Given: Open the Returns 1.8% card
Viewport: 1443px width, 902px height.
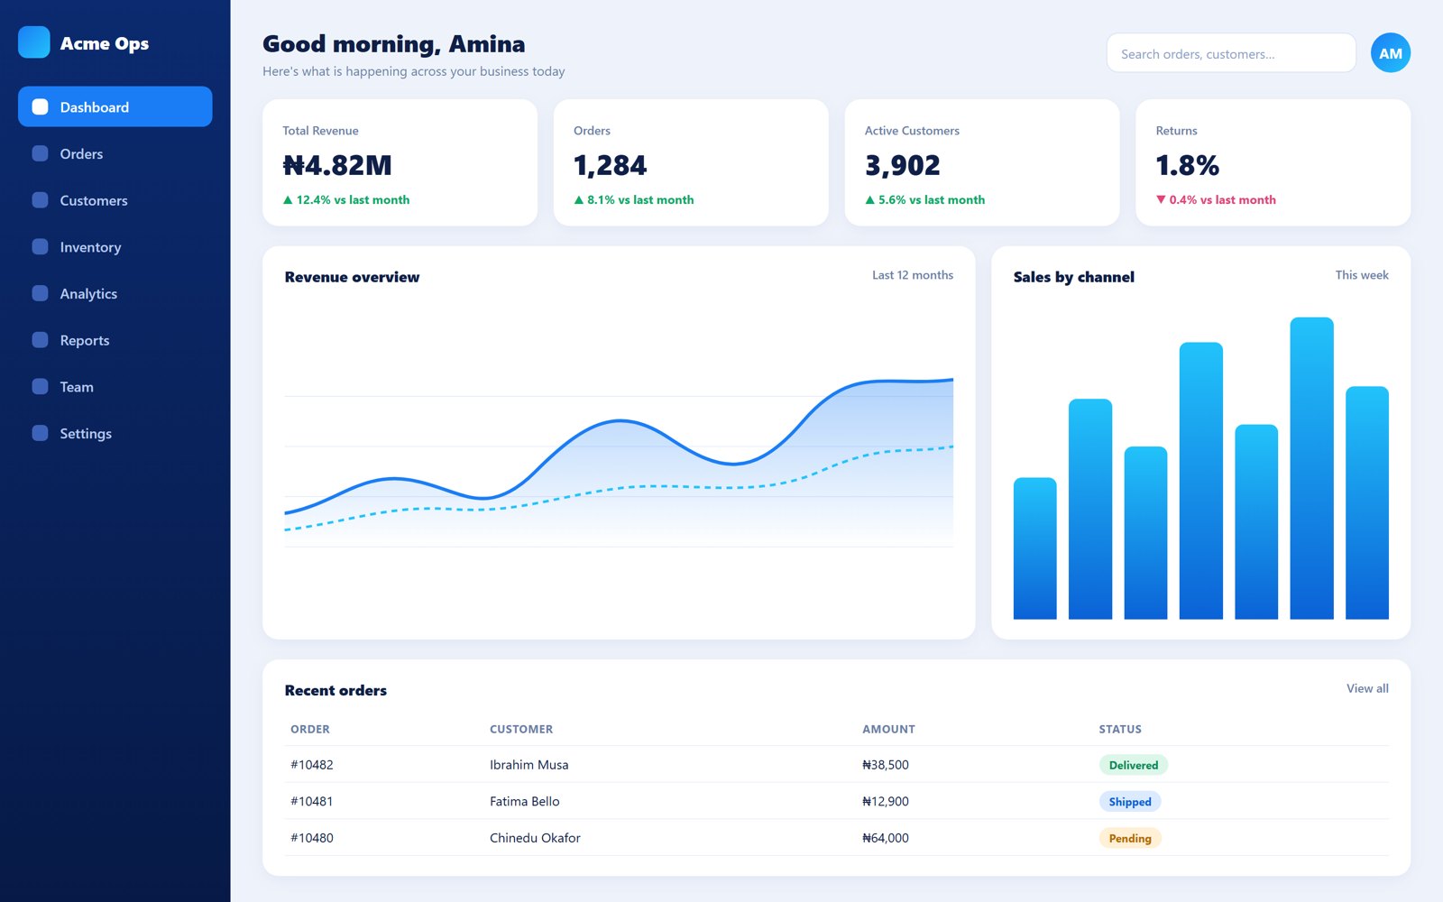Looking at the screenshot, I should pos(1273,162).
